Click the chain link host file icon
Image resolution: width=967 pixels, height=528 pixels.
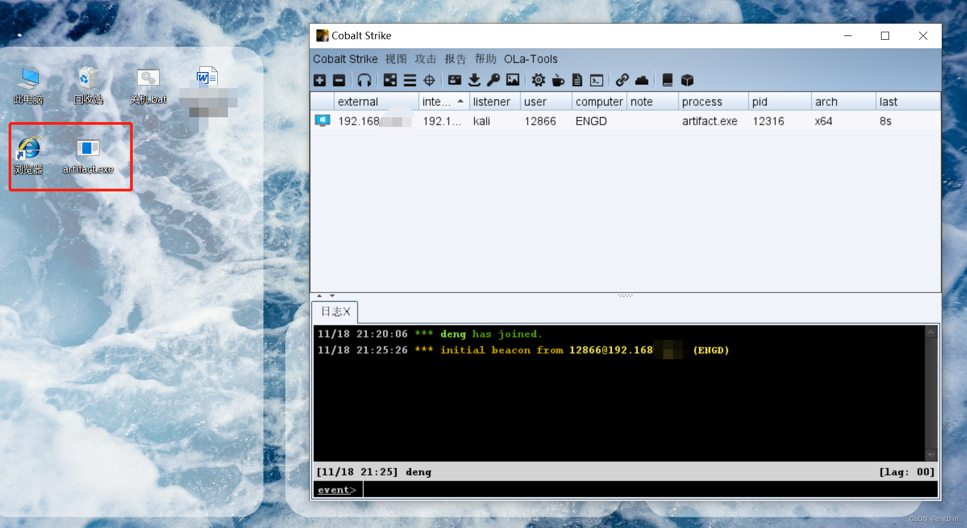coord(622,81)
